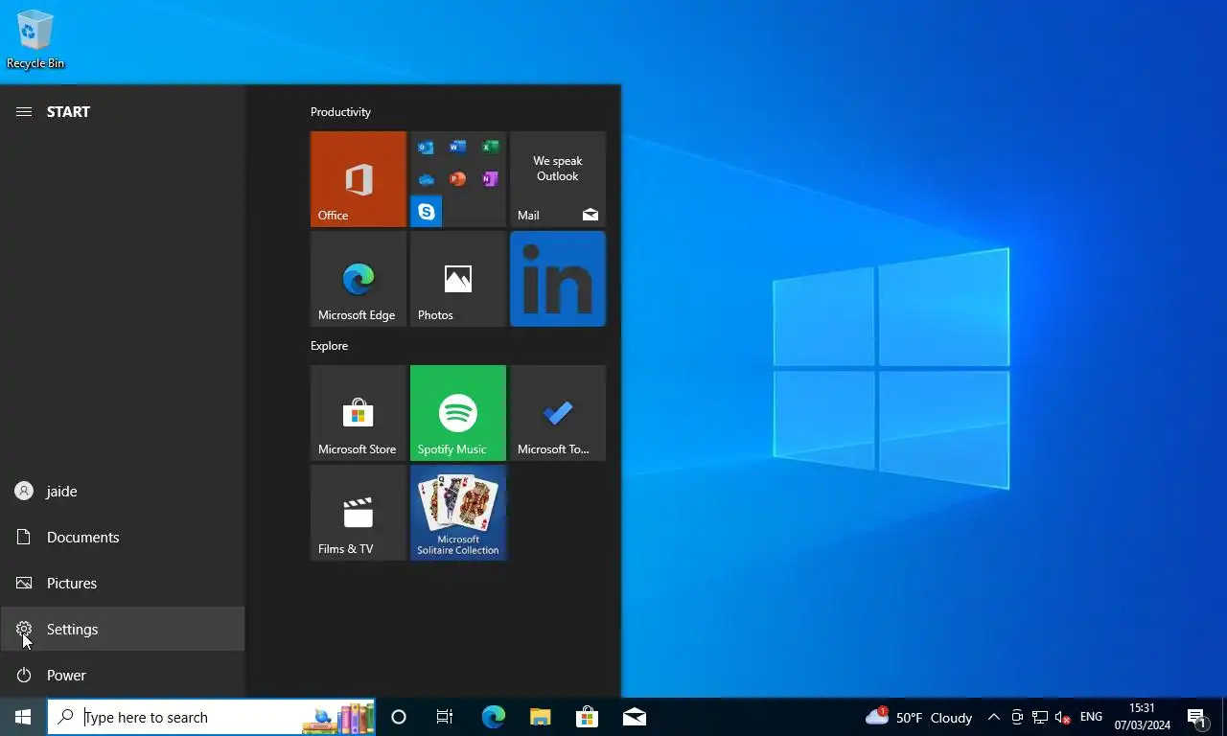This screenshot has width=1227, height=736.
Task: Open the notification center icon
Action: pos(1196,717)
